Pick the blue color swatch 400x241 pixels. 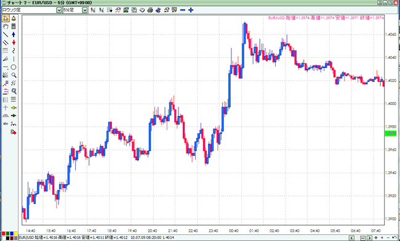(12, 234)
